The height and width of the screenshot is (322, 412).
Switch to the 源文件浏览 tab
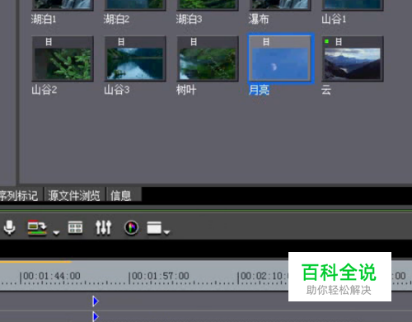coord(74,196)
